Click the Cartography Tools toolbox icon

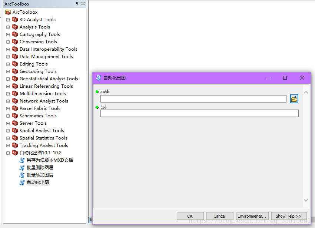click(x=15, y=34)
